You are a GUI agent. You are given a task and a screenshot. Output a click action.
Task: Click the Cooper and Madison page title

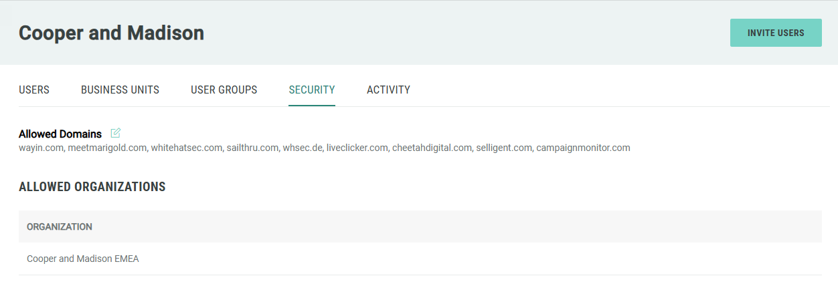click(111, 33)
